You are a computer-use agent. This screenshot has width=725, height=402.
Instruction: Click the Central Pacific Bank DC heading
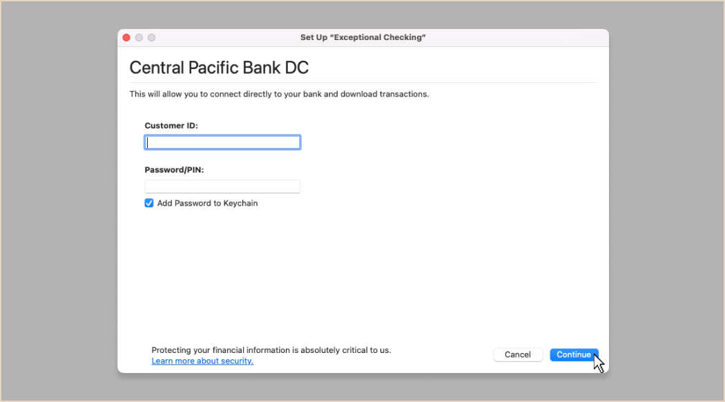pyautogui.click(x=219, y=68)
